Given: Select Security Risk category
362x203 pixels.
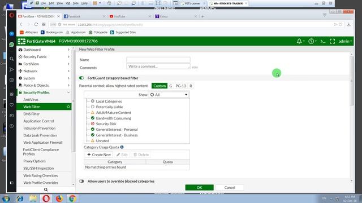Looking at the screenshot, I should click(106, 123).
